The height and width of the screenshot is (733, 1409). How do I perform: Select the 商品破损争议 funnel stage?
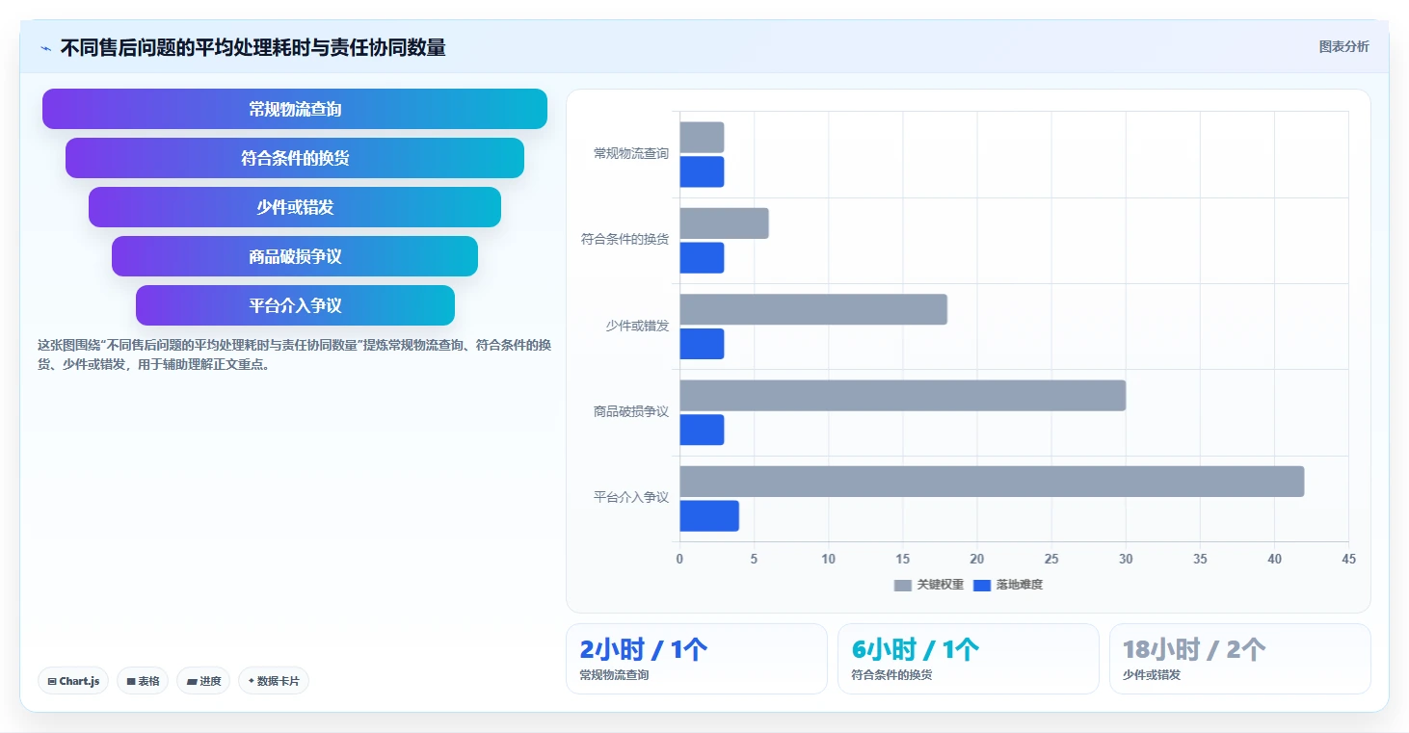(295, 256)
